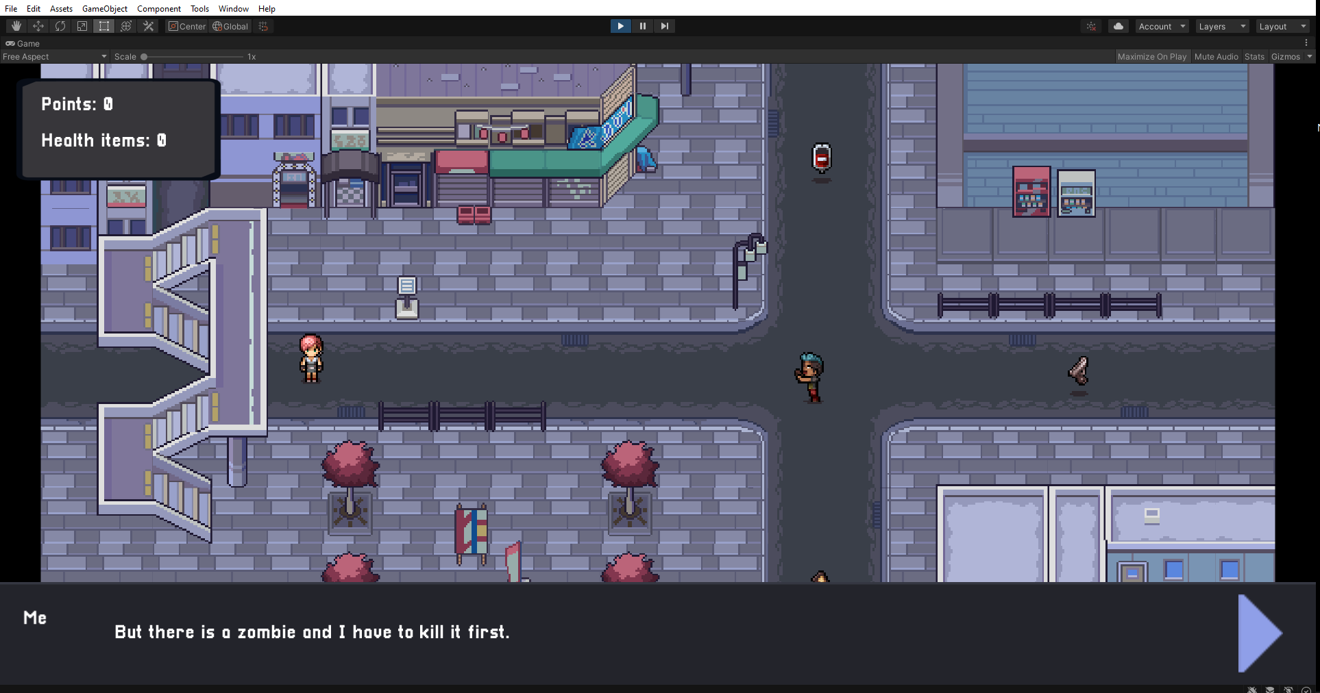Open the Game view three-dot menu

coord(1307,42)
